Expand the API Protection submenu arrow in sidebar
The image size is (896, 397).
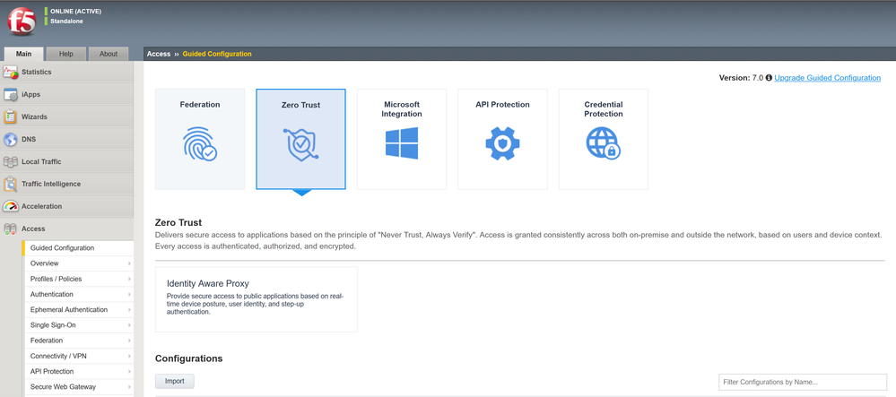pos(129,371)
